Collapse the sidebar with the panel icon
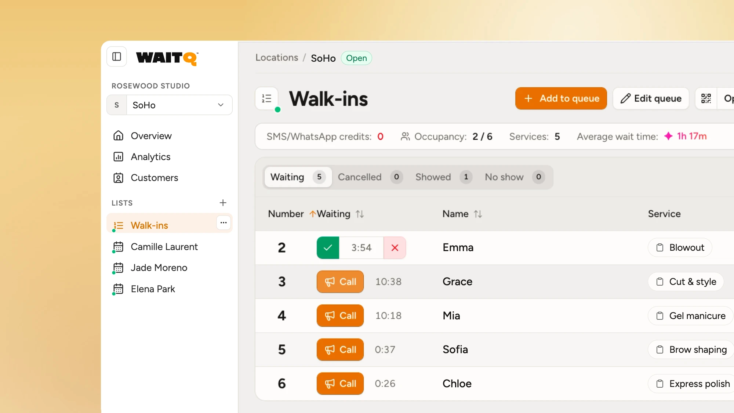The width and height of the screenshot is (734, 413). pos(117,57)
